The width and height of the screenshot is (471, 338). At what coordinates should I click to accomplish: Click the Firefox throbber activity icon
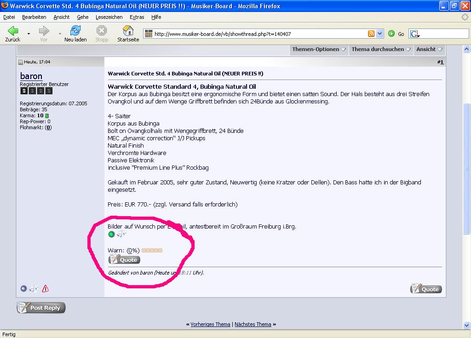pyautogui.click(x=465, y=17)
